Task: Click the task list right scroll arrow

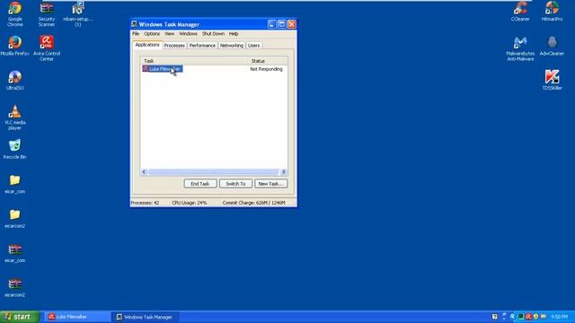Action: click(284, 171)
